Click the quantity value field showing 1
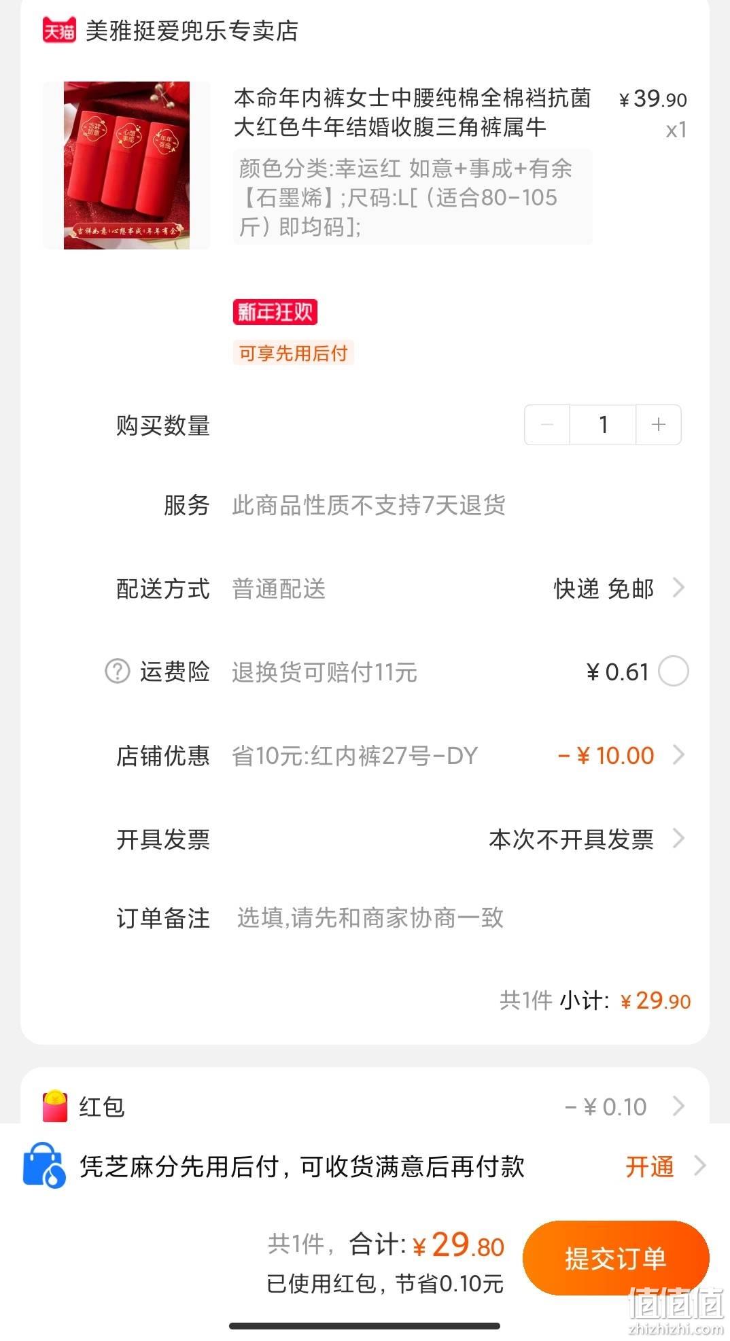730x1341 pixels. point(603,425)
